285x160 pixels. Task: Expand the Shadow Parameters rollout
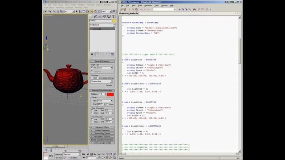coord(102,130)
